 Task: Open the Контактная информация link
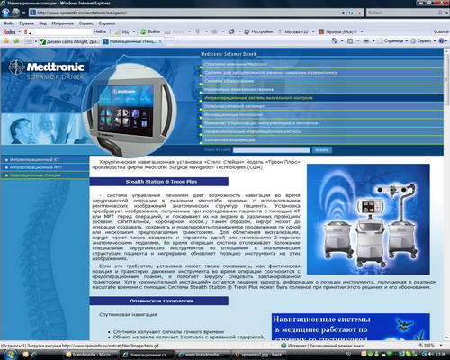[229, 139]
